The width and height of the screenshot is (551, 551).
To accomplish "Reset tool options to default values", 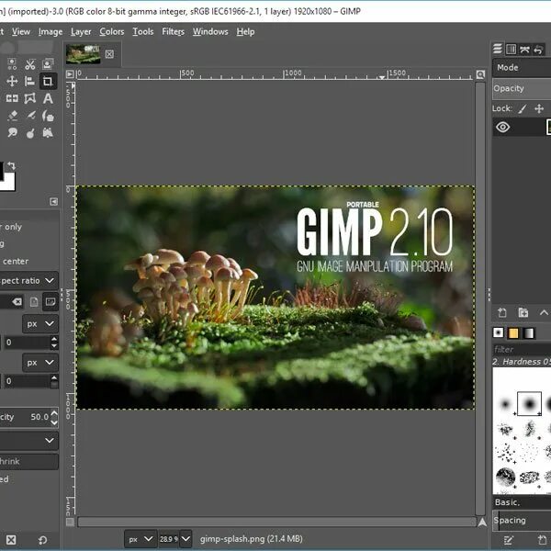I will [x=42, y=540].
